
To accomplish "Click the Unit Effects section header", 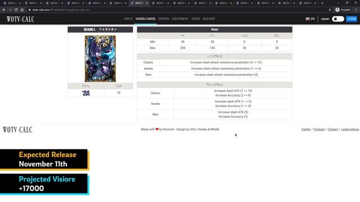I will (x=215, y=56).
